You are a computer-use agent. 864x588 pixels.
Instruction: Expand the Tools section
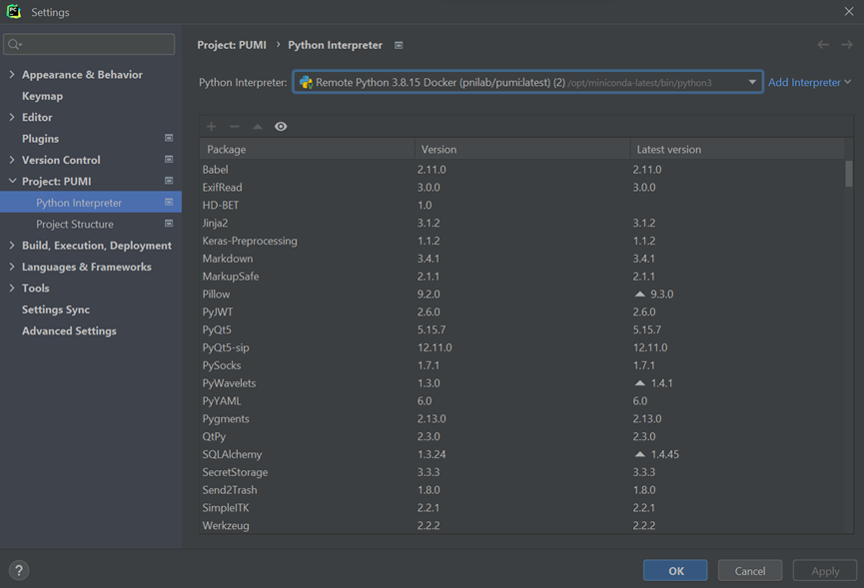point(12,288)
